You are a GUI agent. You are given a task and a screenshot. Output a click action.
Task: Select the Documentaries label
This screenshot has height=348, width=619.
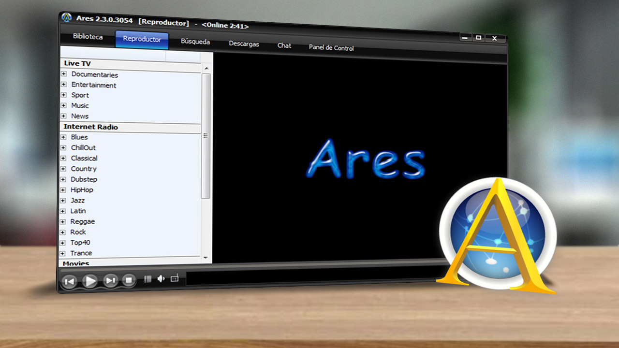tap(95, 74)
